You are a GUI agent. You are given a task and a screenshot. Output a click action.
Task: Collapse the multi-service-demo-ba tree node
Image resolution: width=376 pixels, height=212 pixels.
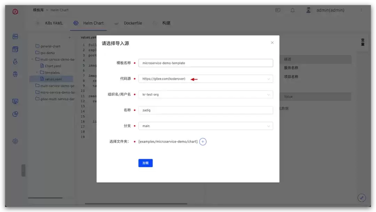tap(32, 59)
